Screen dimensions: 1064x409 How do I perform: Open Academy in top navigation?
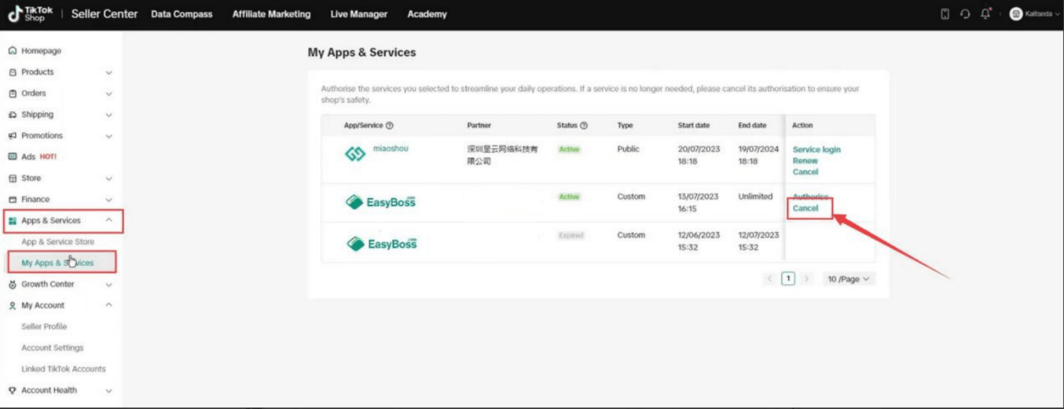coord(427,14)
